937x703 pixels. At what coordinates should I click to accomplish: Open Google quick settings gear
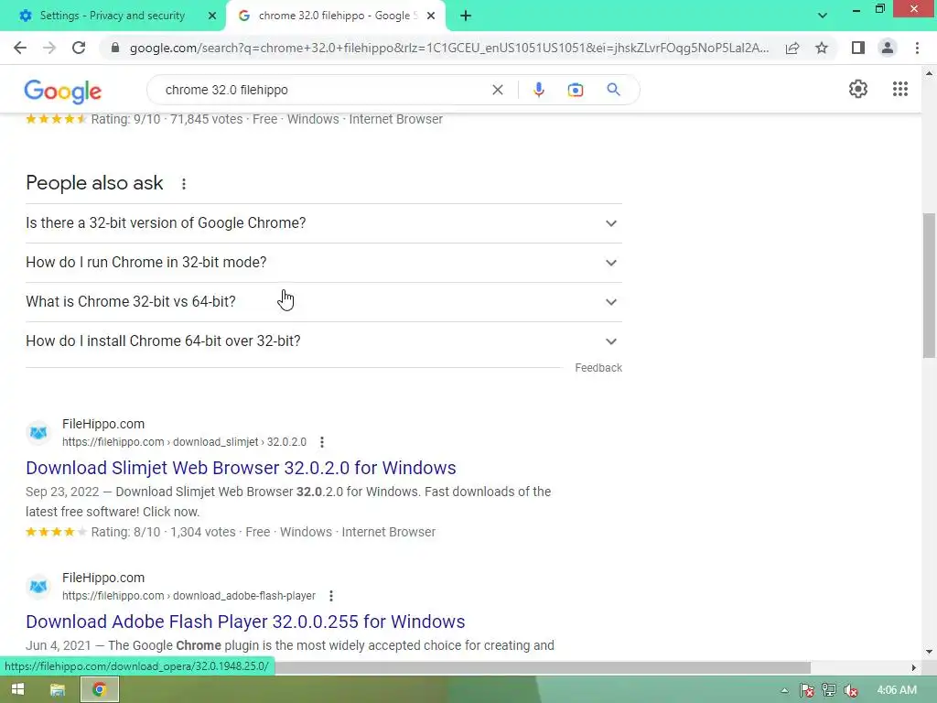858,89
